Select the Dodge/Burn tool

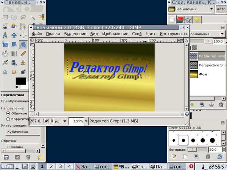pyautogui.click(x=23, y=72)
